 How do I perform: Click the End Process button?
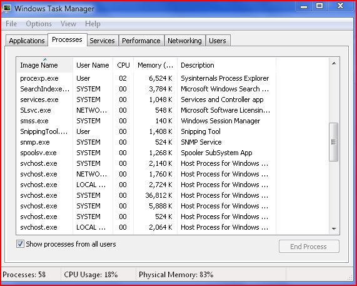tap(309, 247)
